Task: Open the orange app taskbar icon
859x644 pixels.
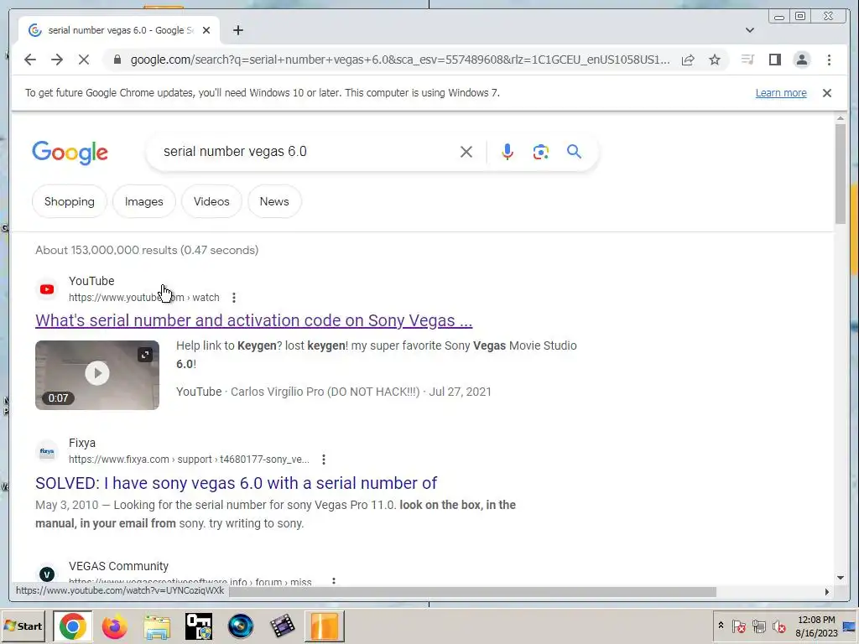Action: coord(325,626)
